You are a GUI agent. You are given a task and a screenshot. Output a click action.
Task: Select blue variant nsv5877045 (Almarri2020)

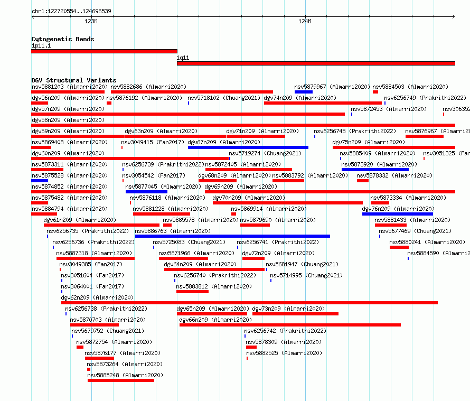(x=146, y=192)
